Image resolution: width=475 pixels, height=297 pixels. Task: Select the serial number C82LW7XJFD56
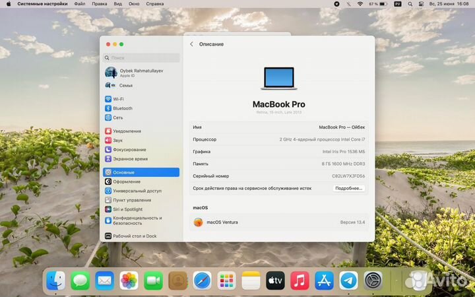click(x=348, y=176)
